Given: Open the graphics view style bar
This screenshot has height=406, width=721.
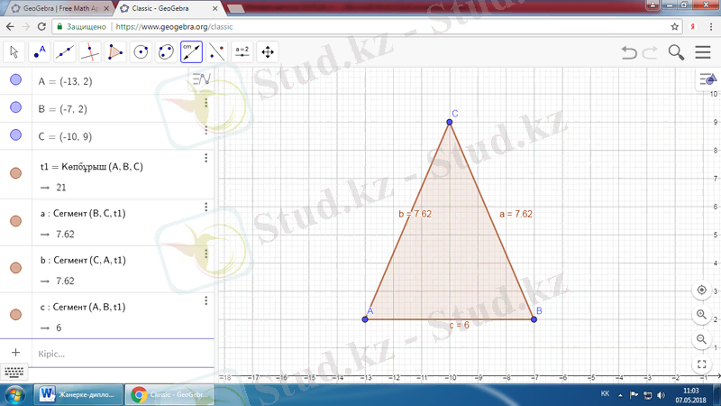Looking at the screenshot, I should tap(708, 79).
